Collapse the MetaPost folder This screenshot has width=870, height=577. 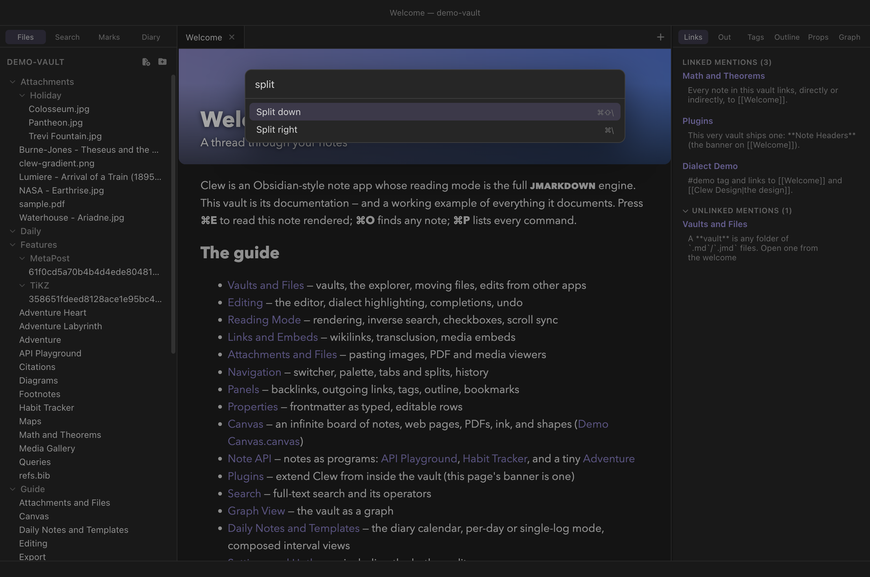click(x=22, y=258)
